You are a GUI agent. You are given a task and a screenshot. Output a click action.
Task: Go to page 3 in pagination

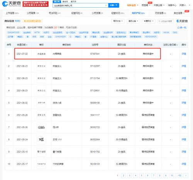(130, 175)
